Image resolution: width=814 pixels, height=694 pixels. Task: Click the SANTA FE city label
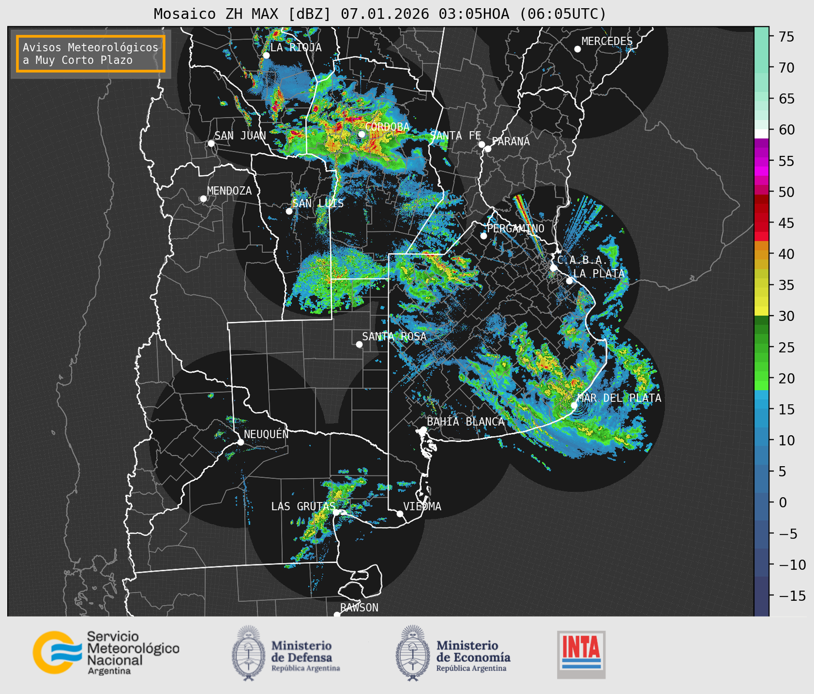pyautogui.click(x=455, y=136)
